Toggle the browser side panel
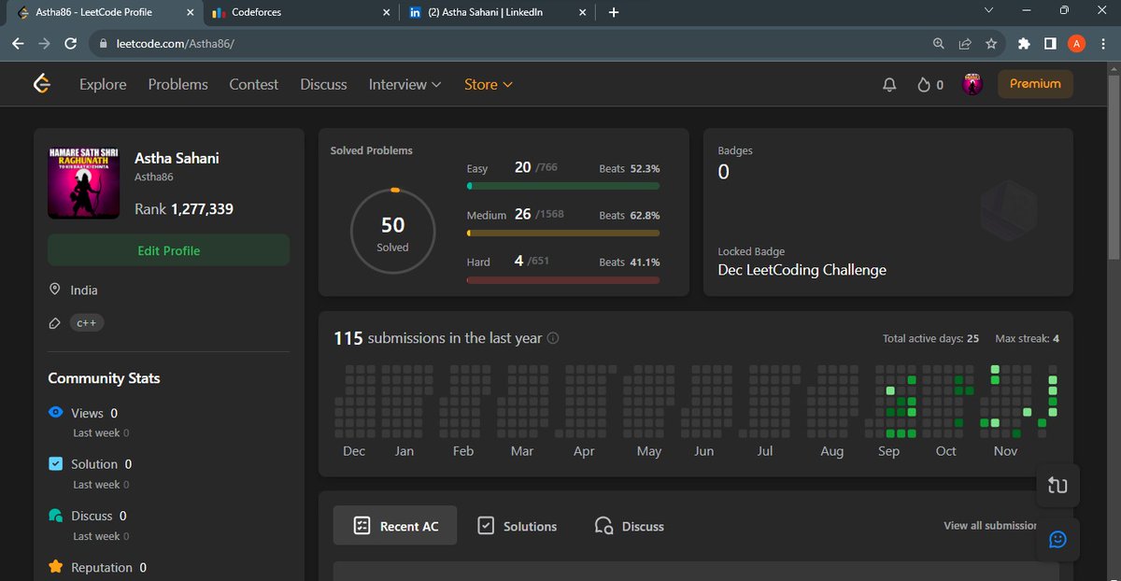The height and width of the screenshot is (581, 1121). click(1051, 43)
